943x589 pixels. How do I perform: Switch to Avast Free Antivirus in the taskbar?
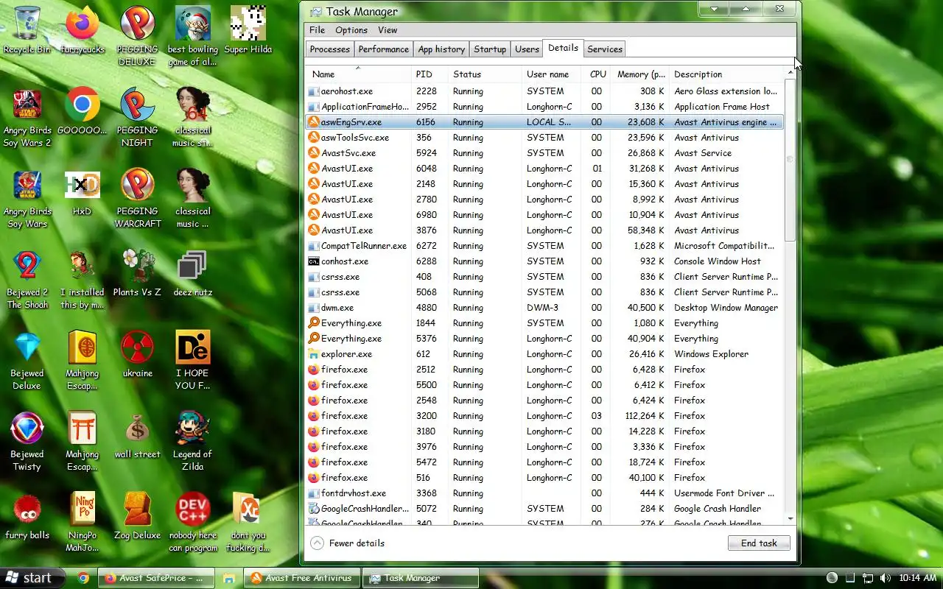pyautogui.click(x=302, y=578)
